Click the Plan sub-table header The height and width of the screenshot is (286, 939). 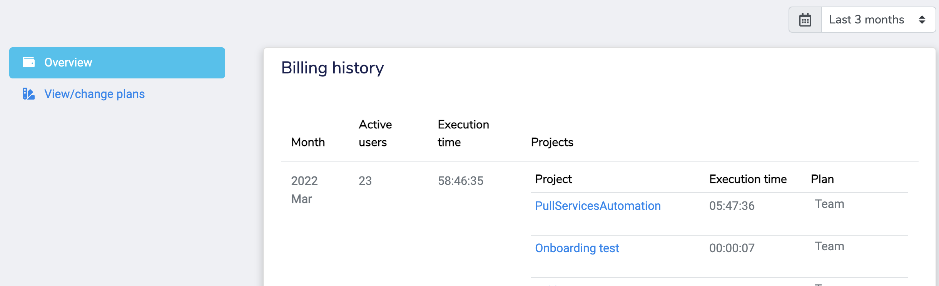(822, 179)
